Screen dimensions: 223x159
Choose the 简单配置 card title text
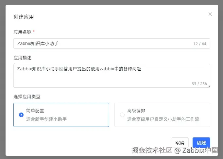click(x=35, y=111)
